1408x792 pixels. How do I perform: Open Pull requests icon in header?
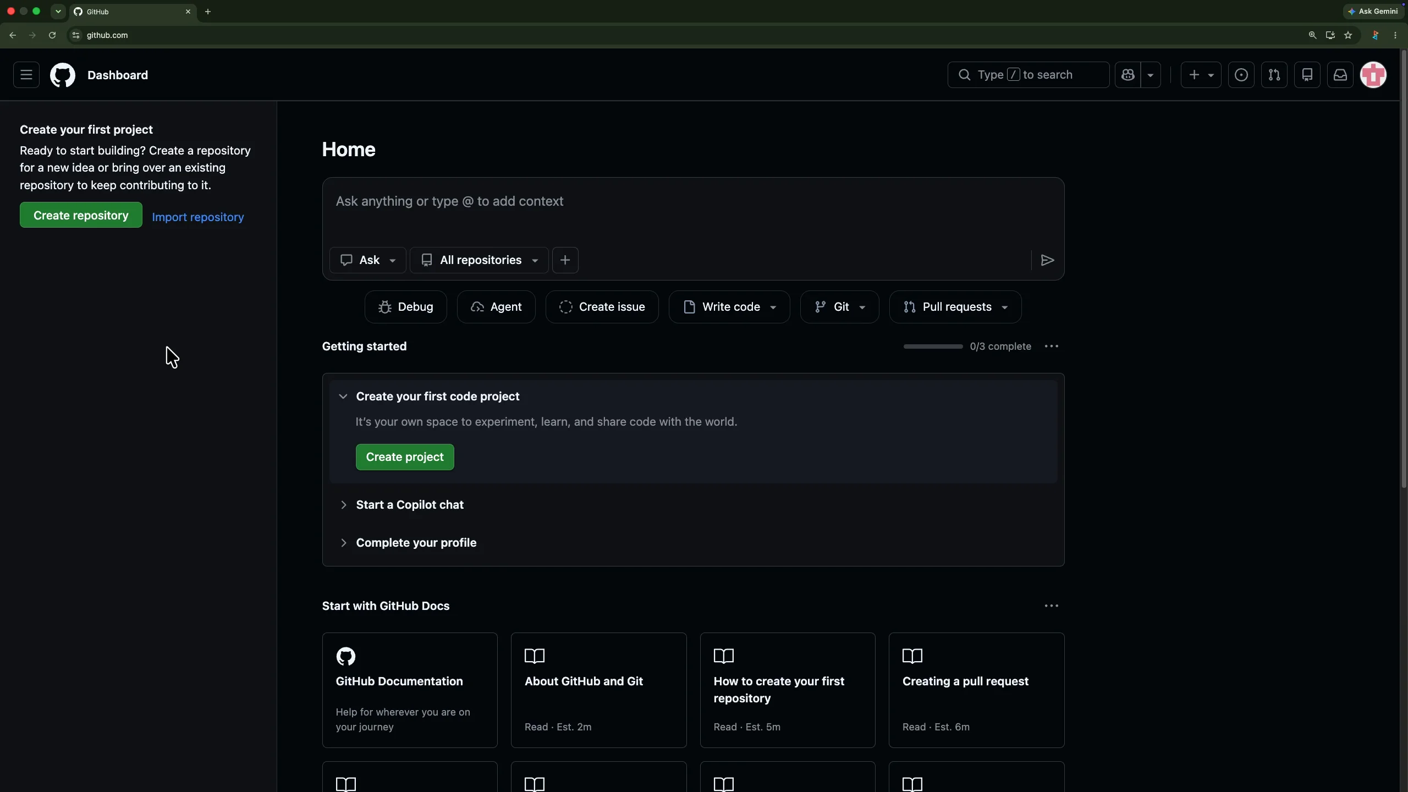(x=1274, y=75)
